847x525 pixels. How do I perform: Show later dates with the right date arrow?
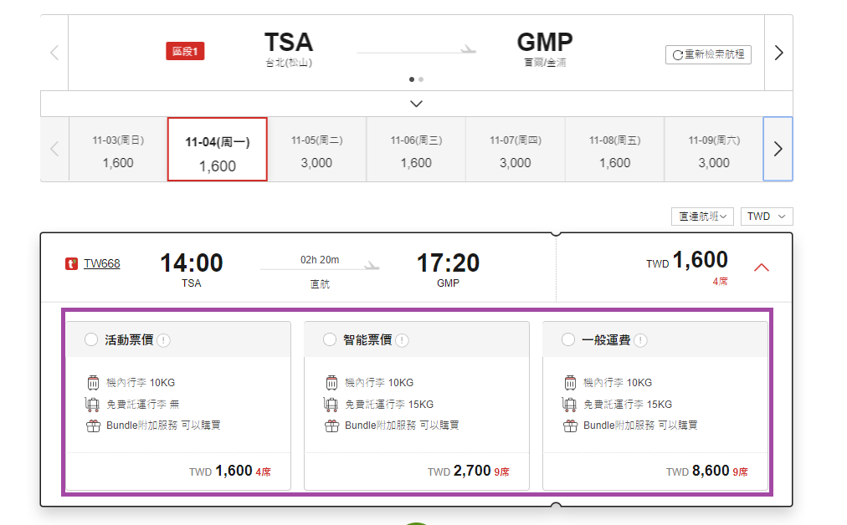[778, 149]
